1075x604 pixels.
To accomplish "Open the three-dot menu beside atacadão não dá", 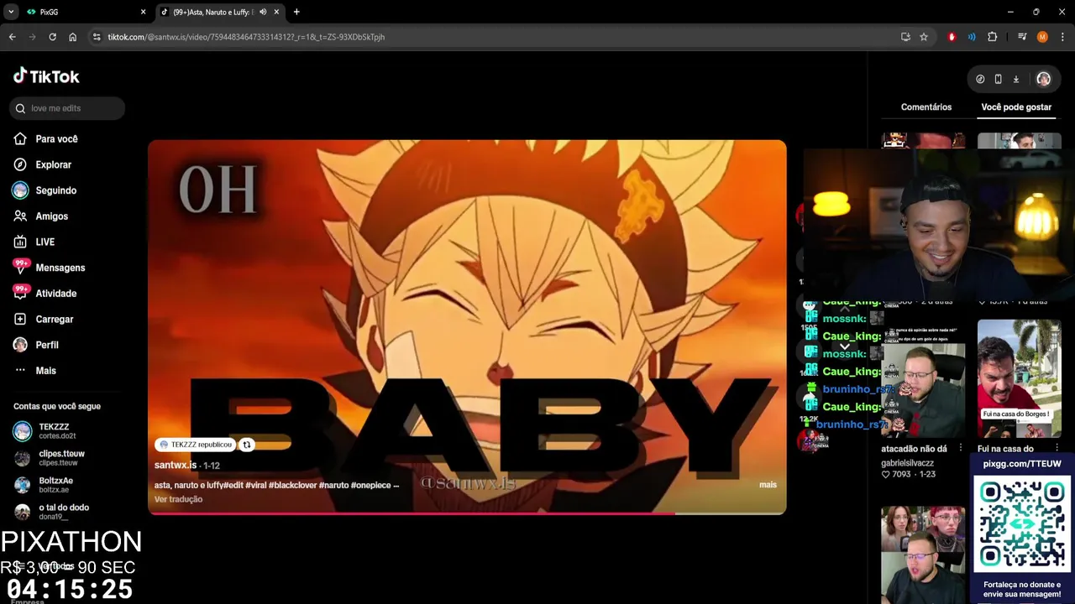I will coord(961,448).
